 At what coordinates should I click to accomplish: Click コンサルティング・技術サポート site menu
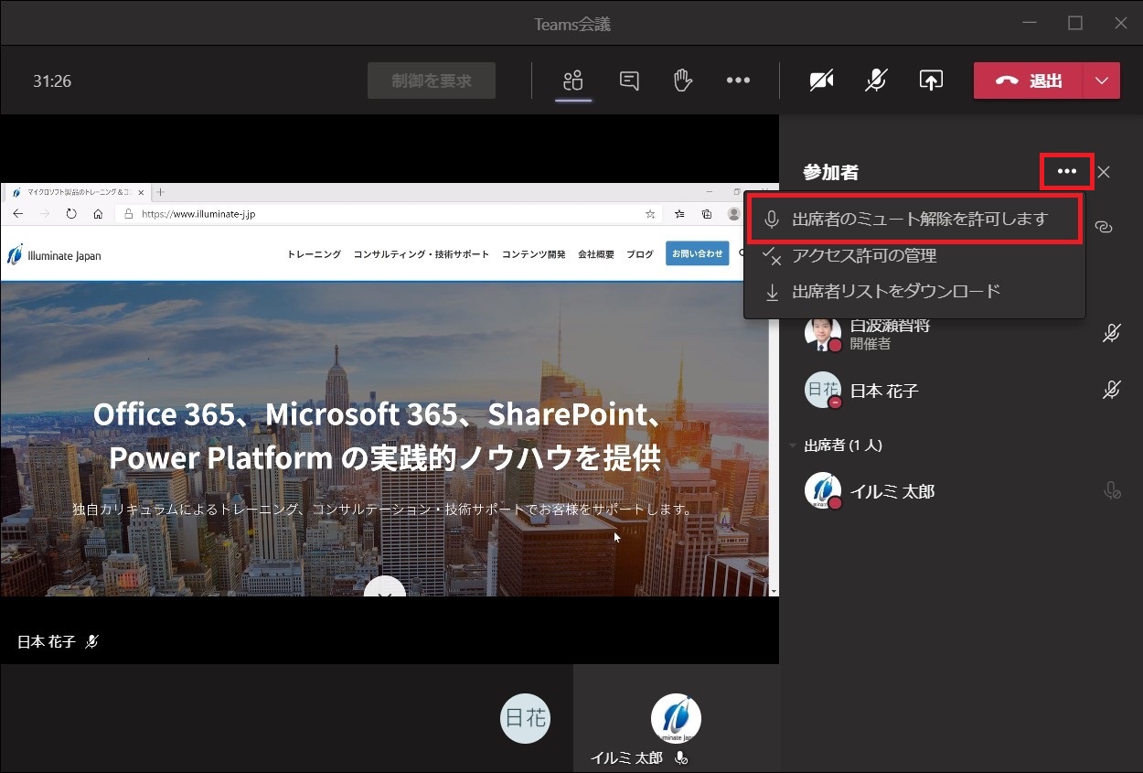pos(422,254)
